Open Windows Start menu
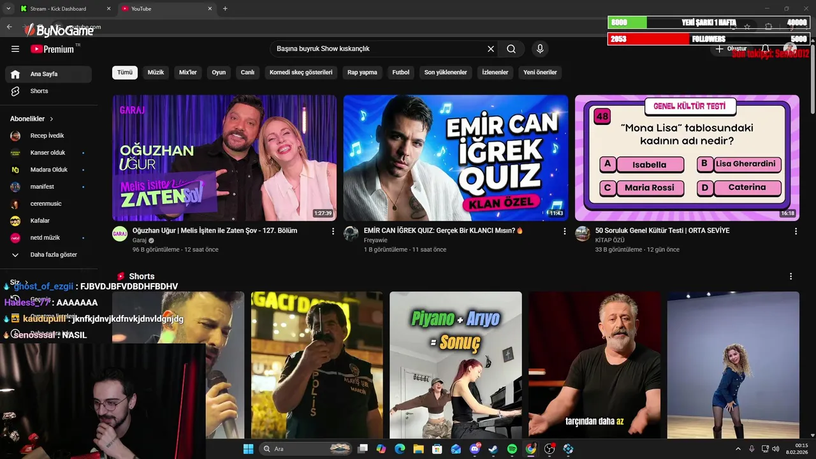 tap(248, 449)
